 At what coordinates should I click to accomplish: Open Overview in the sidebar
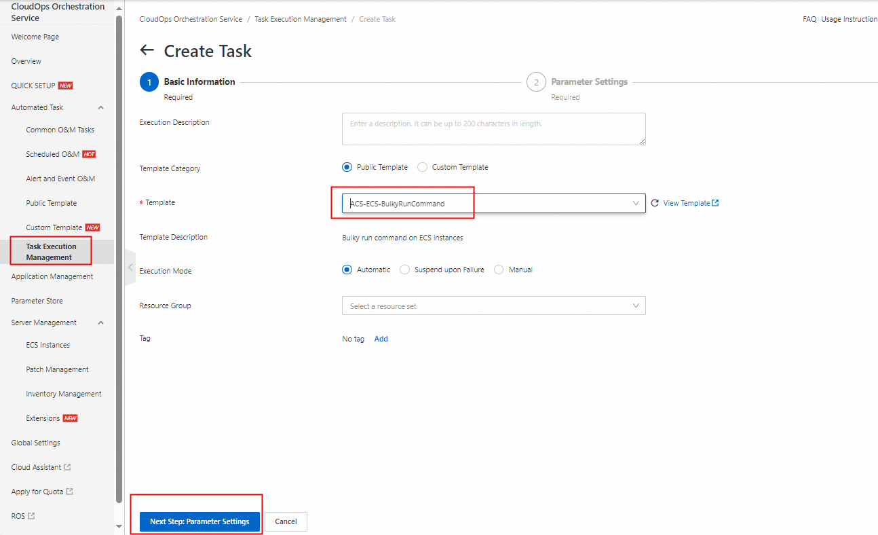(26, 61)
